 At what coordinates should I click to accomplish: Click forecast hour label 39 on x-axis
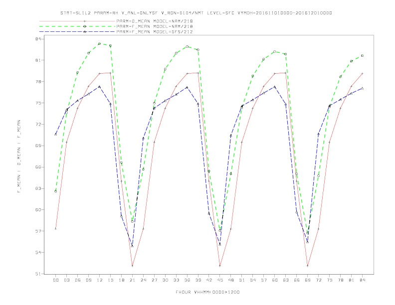pyautogui.click(x=198, y=280)
